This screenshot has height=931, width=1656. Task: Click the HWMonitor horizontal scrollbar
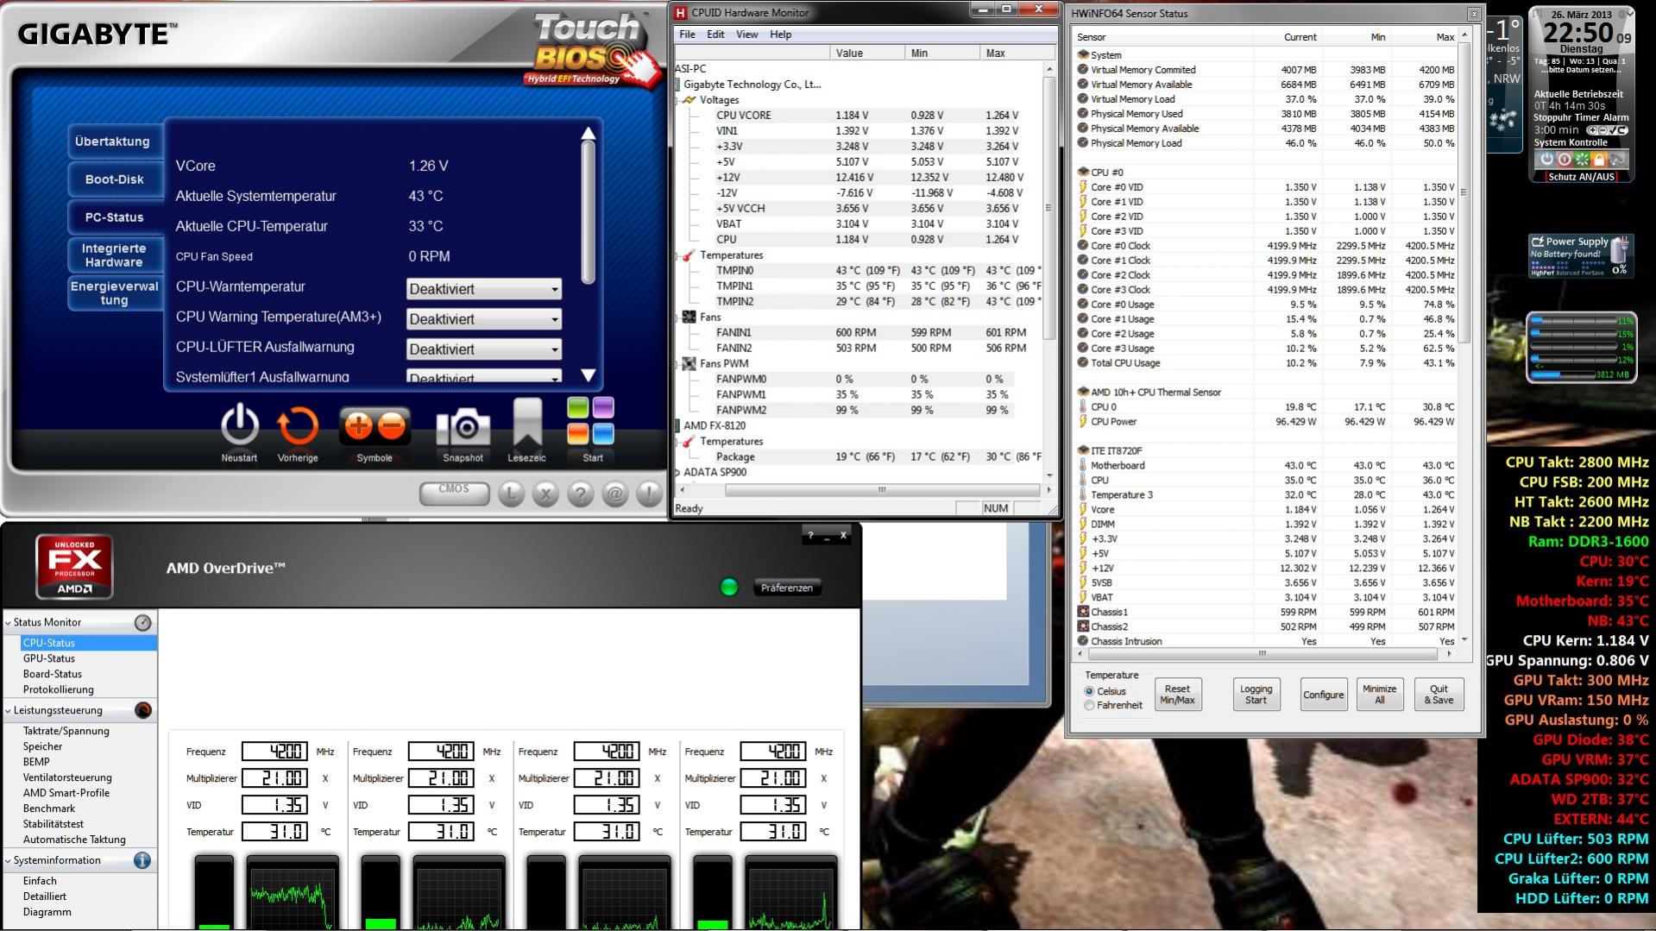[882, 490]
